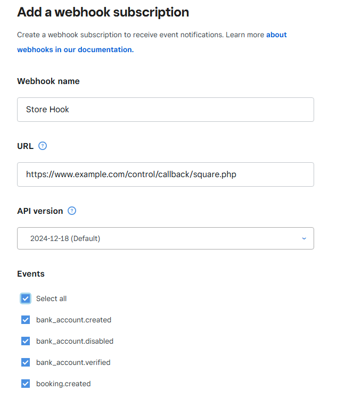The width and height of the screenshot is (345, 399).
Task: Click the help icon beside API version
Action: [72, 211]
